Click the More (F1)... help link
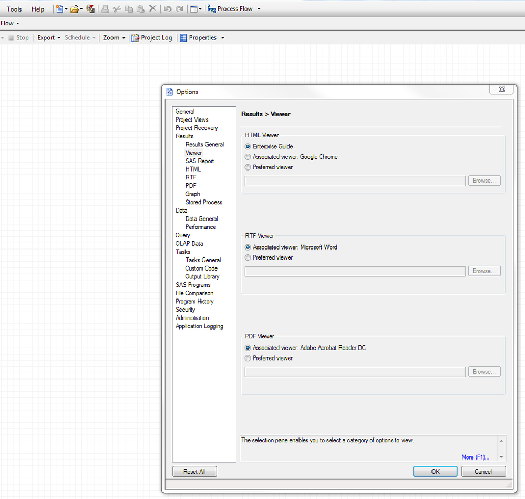Image resolution: width=525 pixels, height=499 pixels. [x=475, y=457]
